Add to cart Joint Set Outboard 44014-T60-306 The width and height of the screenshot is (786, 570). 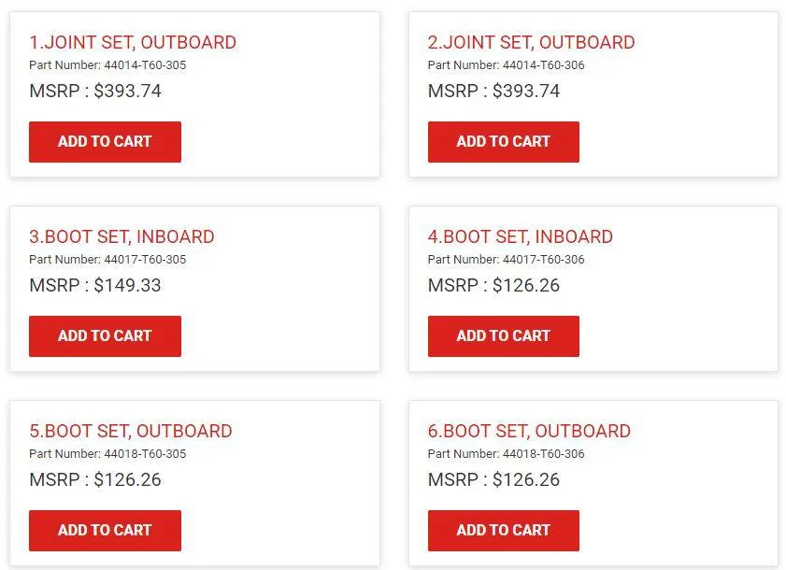(x=503, y=142)
